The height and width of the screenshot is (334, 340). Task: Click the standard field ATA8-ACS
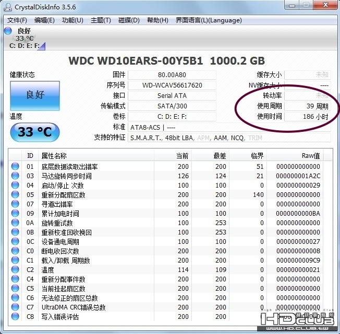tap(229, 127)
